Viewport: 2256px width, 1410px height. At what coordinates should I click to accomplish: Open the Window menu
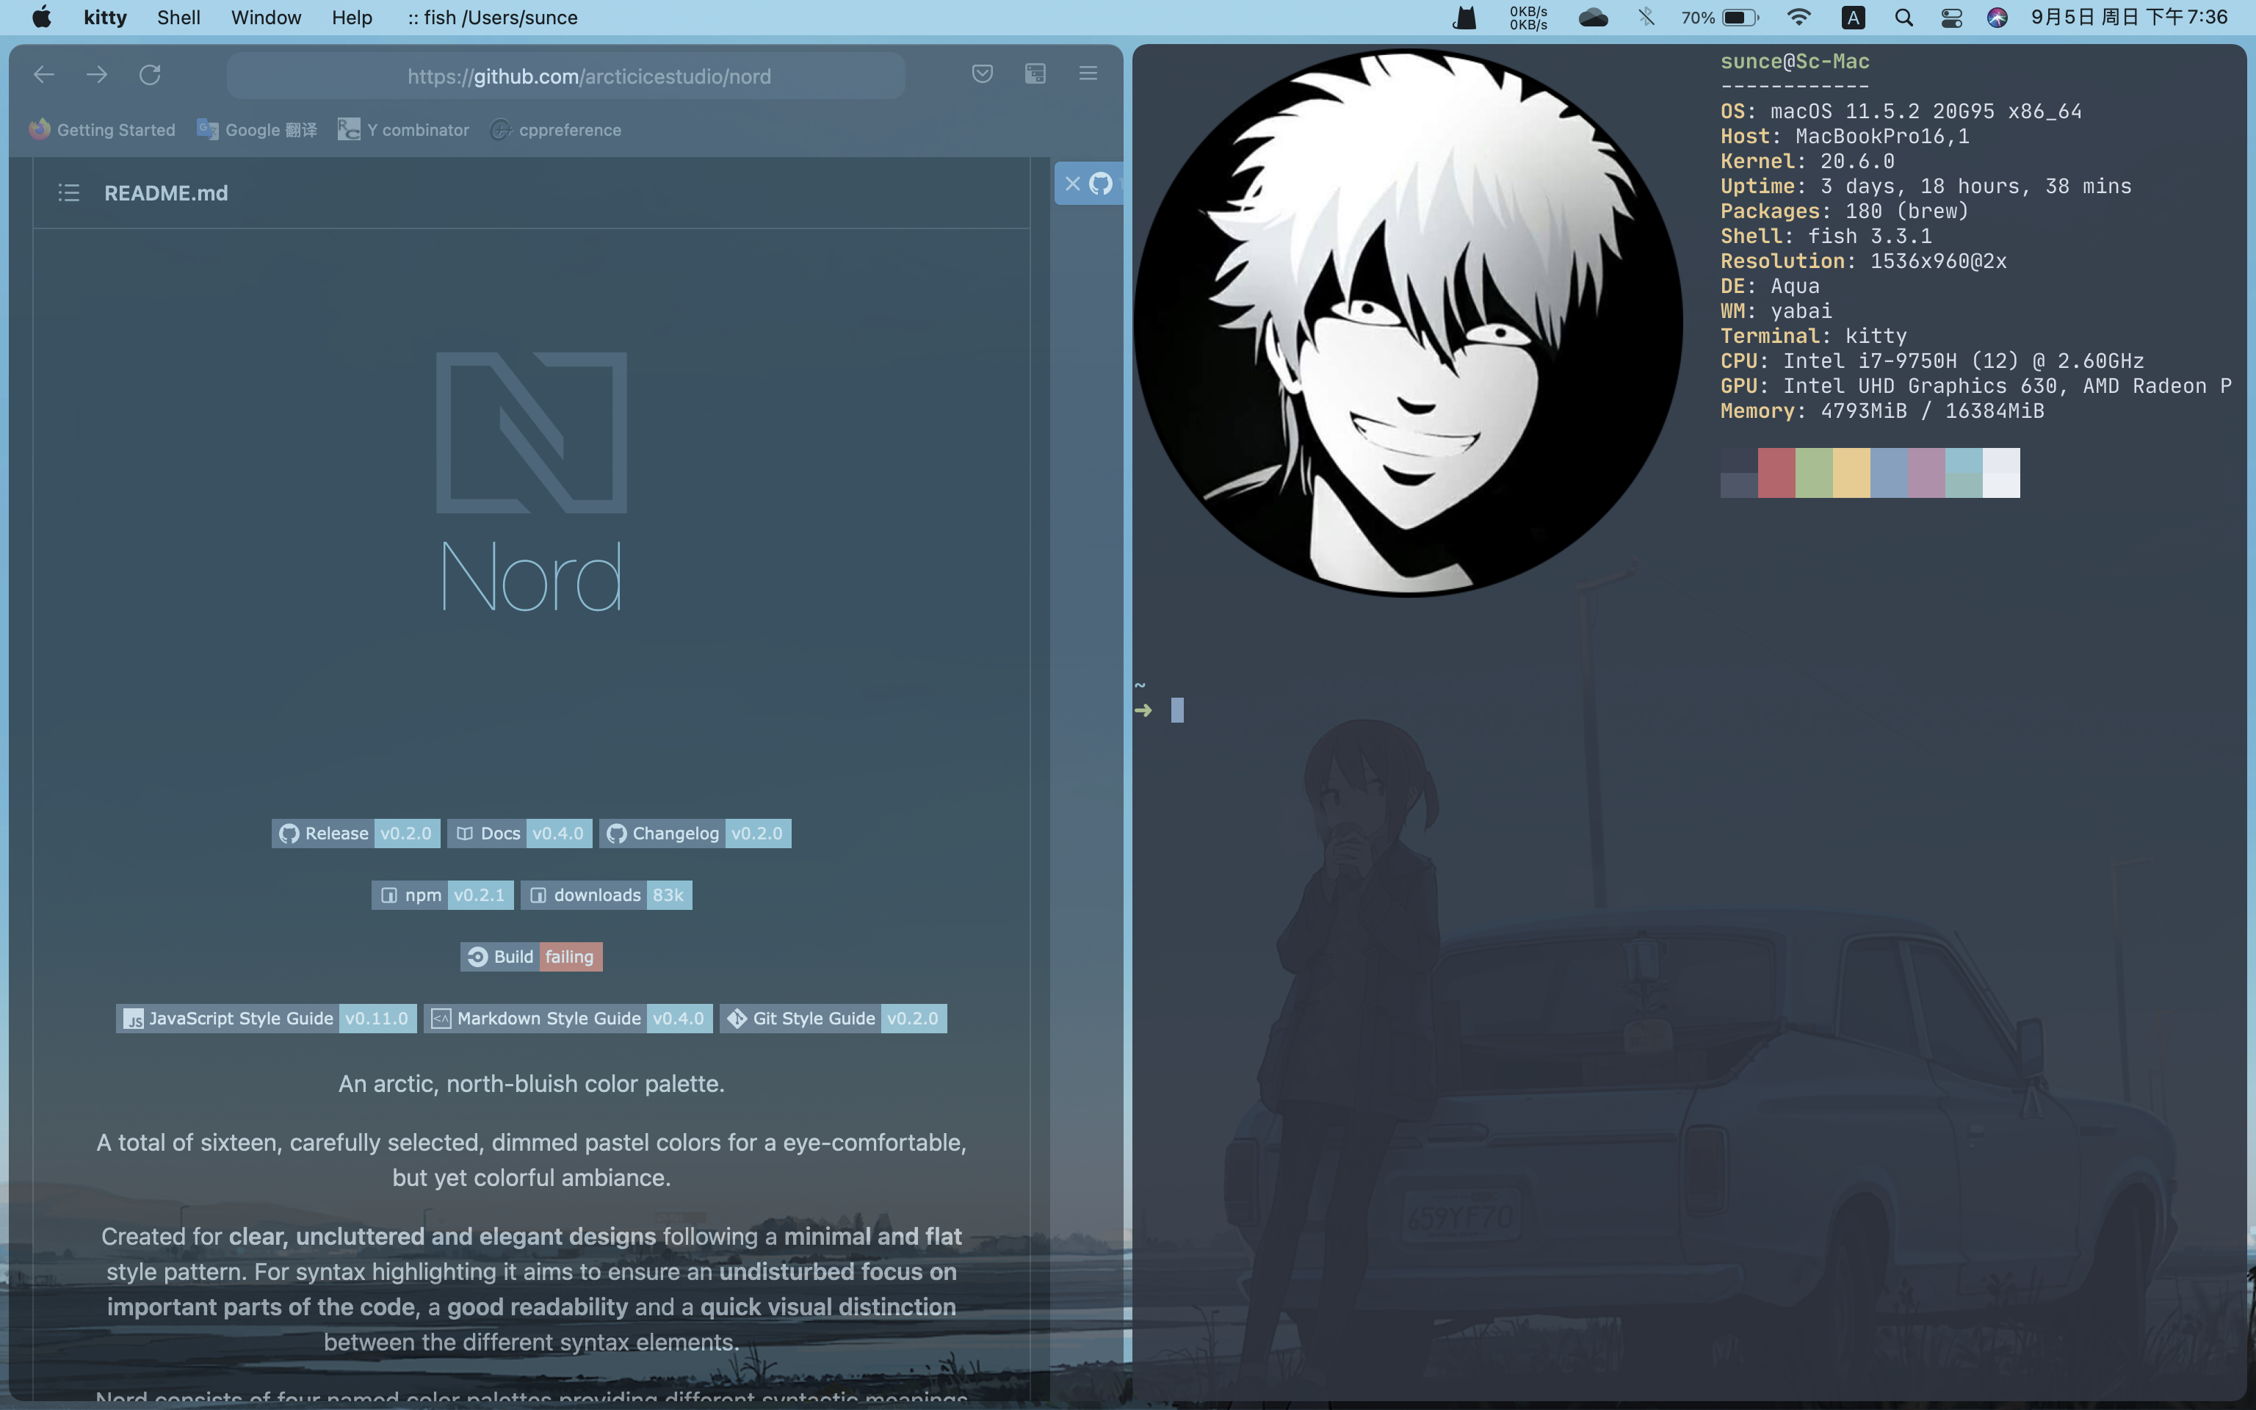[x=266, y=18]
